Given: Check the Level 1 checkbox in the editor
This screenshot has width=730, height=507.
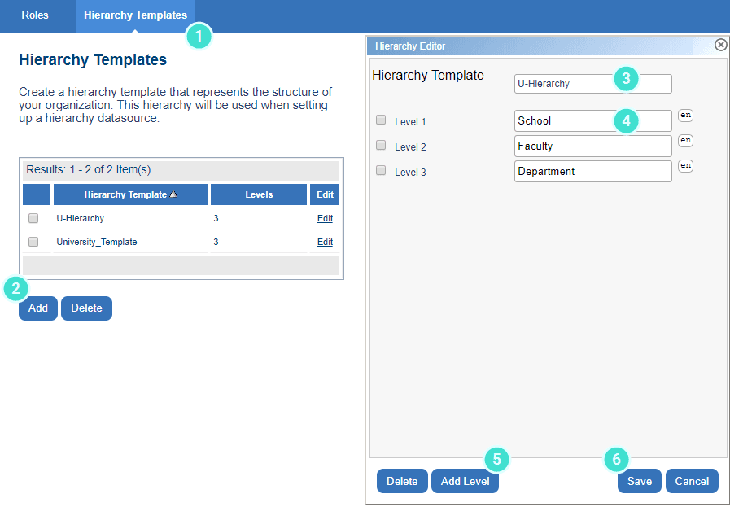Looking at the screenshot, I should coord(380,119).
